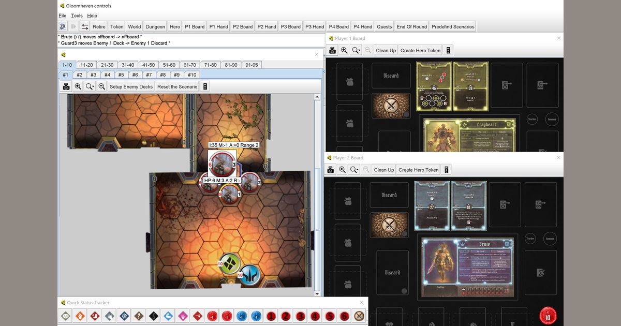
Task: Select the red number 1 token
Action: pyautogui.click(x=270, y=315)
